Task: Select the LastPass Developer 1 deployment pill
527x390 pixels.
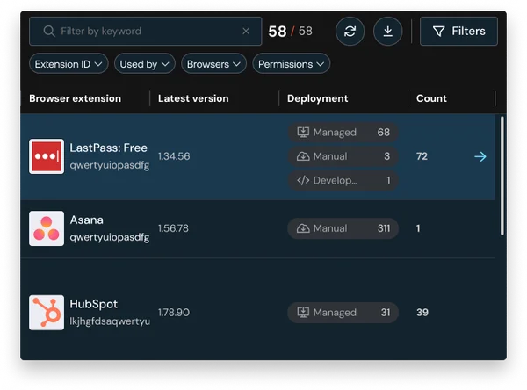Action: click(x=343, y=181)
